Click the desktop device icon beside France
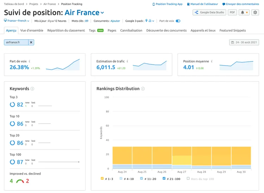Viewport: 264px width, 193px height. coord(5,20)
